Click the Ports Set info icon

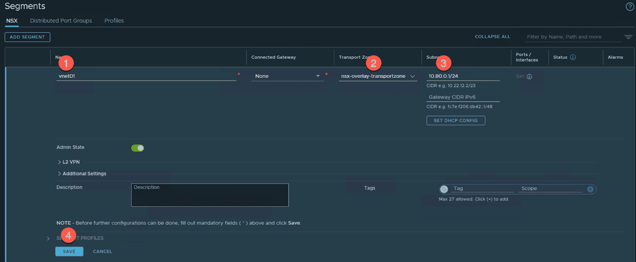pyautogui.click(x=529, y=77)
